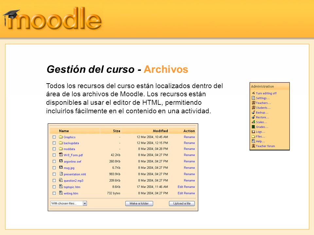Click the Graphics folder icon

coord(61,137)
